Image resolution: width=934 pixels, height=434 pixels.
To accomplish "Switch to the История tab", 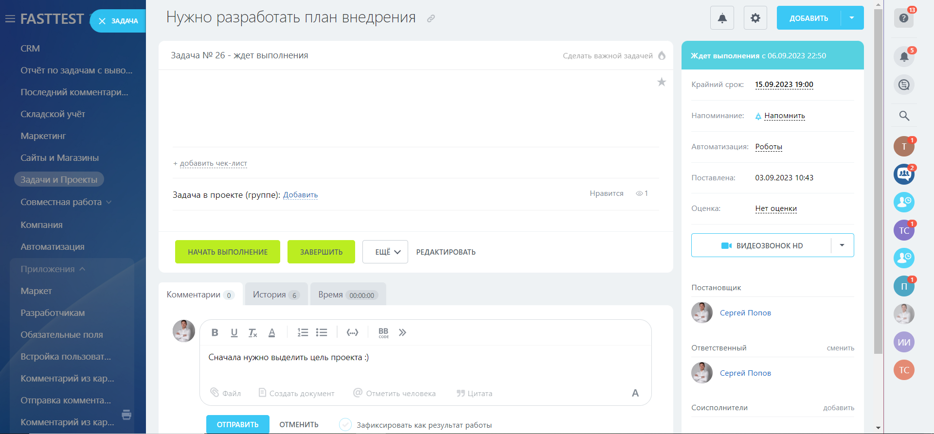I will (276, 295).
